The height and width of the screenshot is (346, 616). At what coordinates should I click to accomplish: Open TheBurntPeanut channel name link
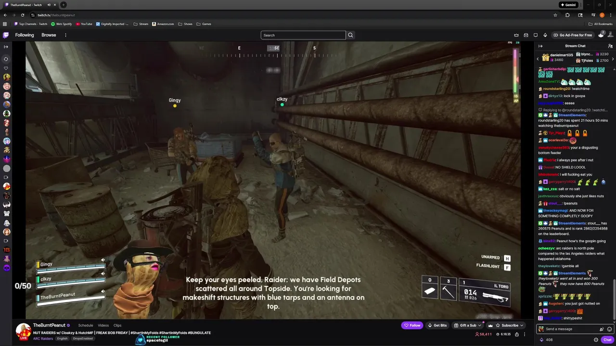pos(49,325)
